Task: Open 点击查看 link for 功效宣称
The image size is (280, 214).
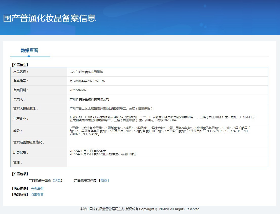Action: pyautogui.click(x=37, y=194)
